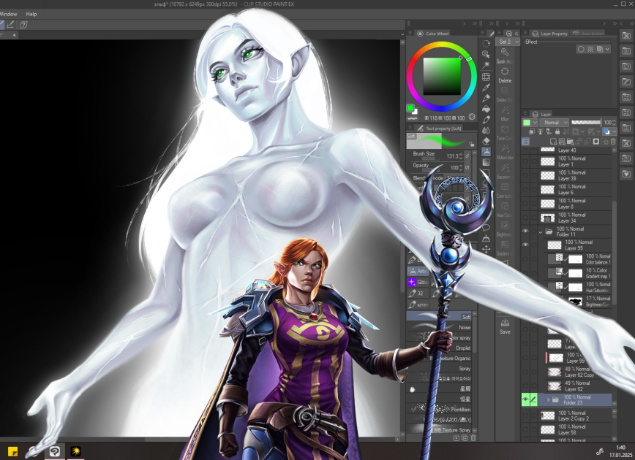Click the Layer 62 Copy thumbnail
This screenshot has width=635, height=460.
coord(555,372)
